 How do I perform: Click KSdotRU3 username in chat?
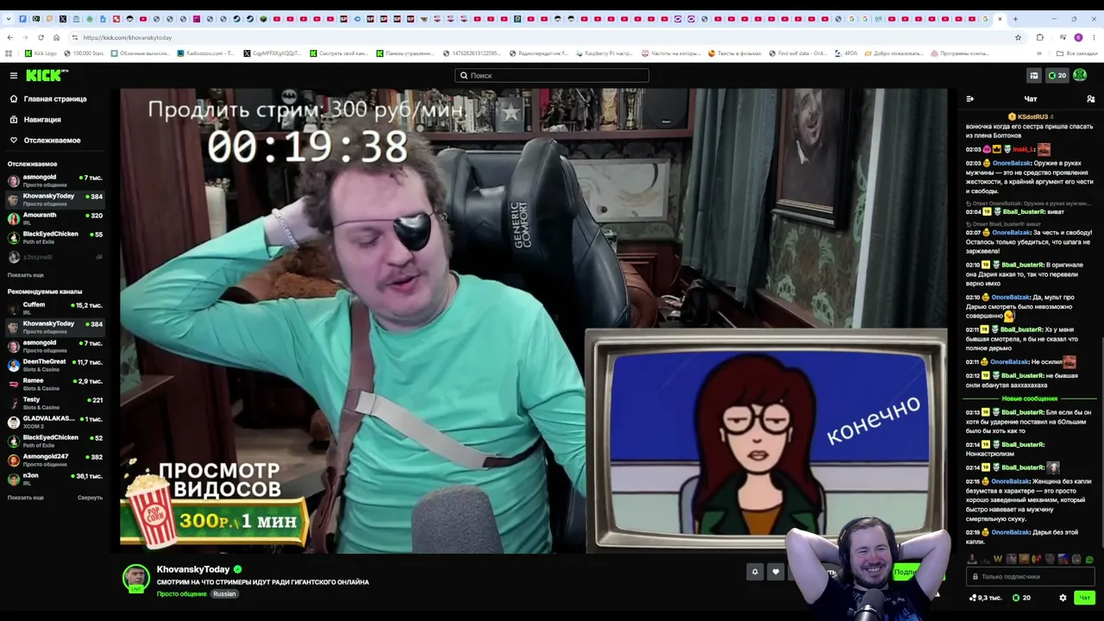pyautogui.click(x=1032, y=117)
